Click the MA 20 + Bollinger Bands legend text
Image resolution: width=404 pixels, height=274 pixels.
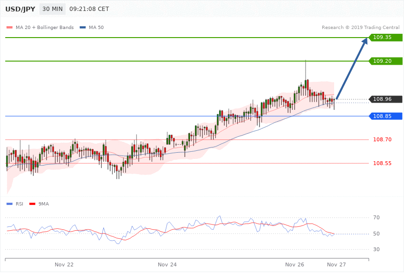tap(45, 27)
